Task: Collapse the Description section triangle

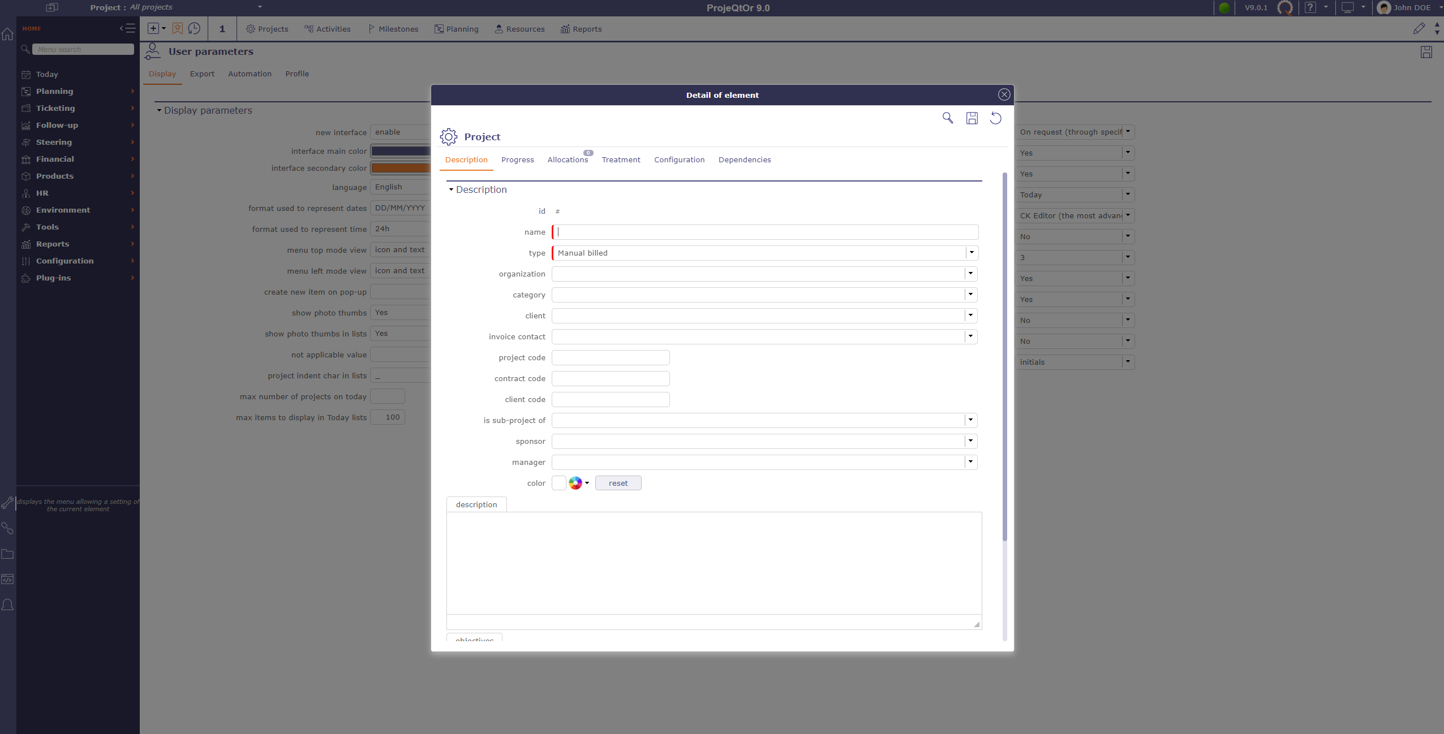Action: tap(451, 190)
